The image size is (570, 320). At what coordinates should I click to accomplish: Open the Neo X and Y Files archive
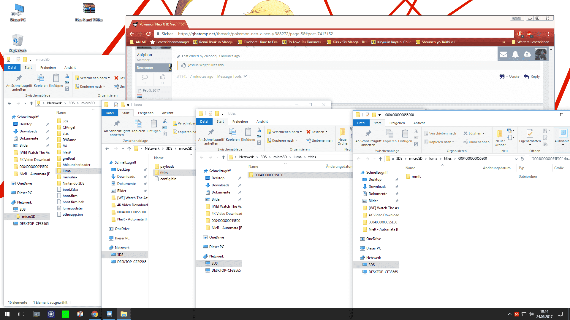tap(89, 12)
